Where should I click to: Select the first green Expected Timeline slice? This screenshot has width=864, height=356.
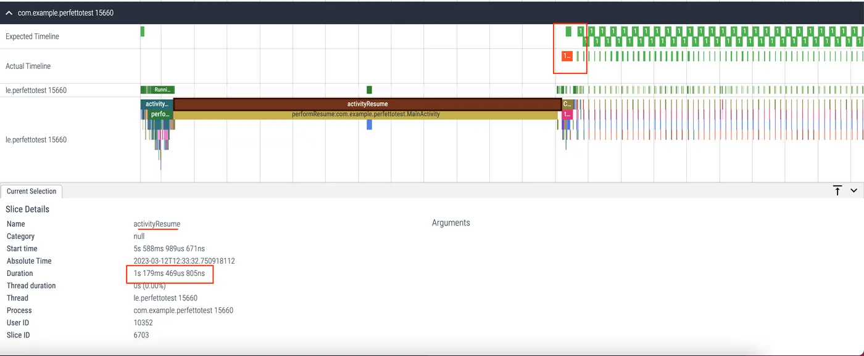tap(143, 31)
